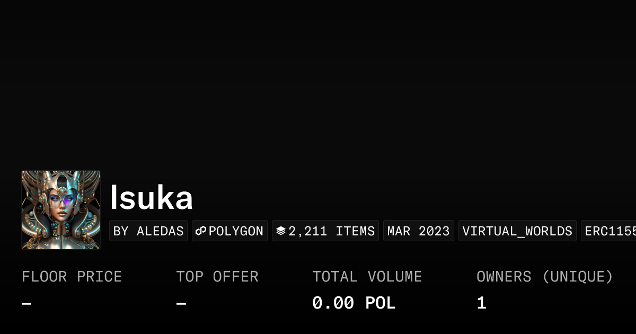Viewport: 636px width, 334px height.
Task: Click the TOTAL VOLUME stat label
Action: pos(367,276)
